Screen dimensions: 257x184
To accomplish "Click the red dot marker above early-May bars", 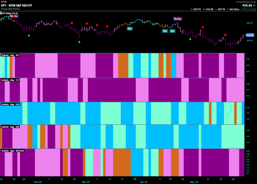I will pyautogui.click(x=203, y=27).
